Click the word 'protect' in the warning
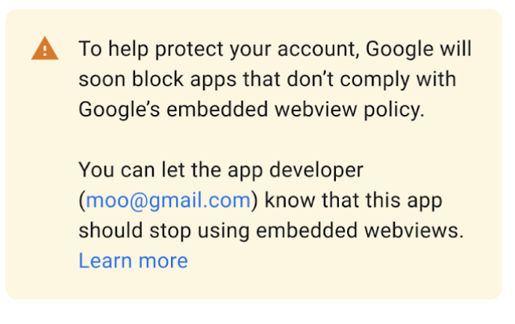Viewport: 515px width, 324px height. [189, 50]
